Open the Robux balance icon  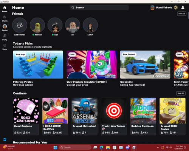click(x=176, y=8)
